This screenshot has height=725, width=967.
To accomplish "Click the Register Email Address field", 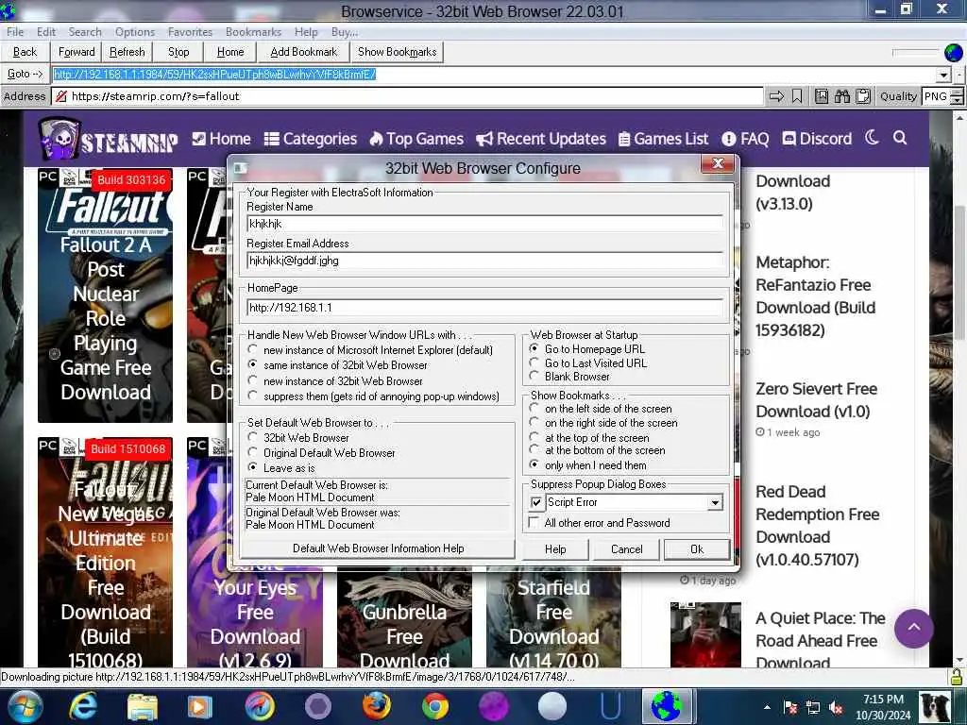I will coord(484,261).
